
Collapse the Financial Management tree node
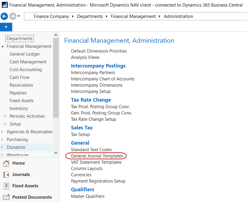click(x=3, y=46)
